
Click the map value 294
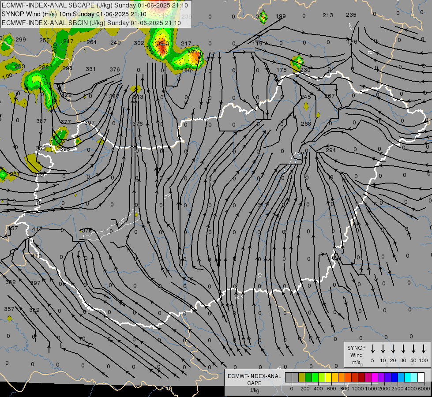pyautogui.click(x=331, y=150)
